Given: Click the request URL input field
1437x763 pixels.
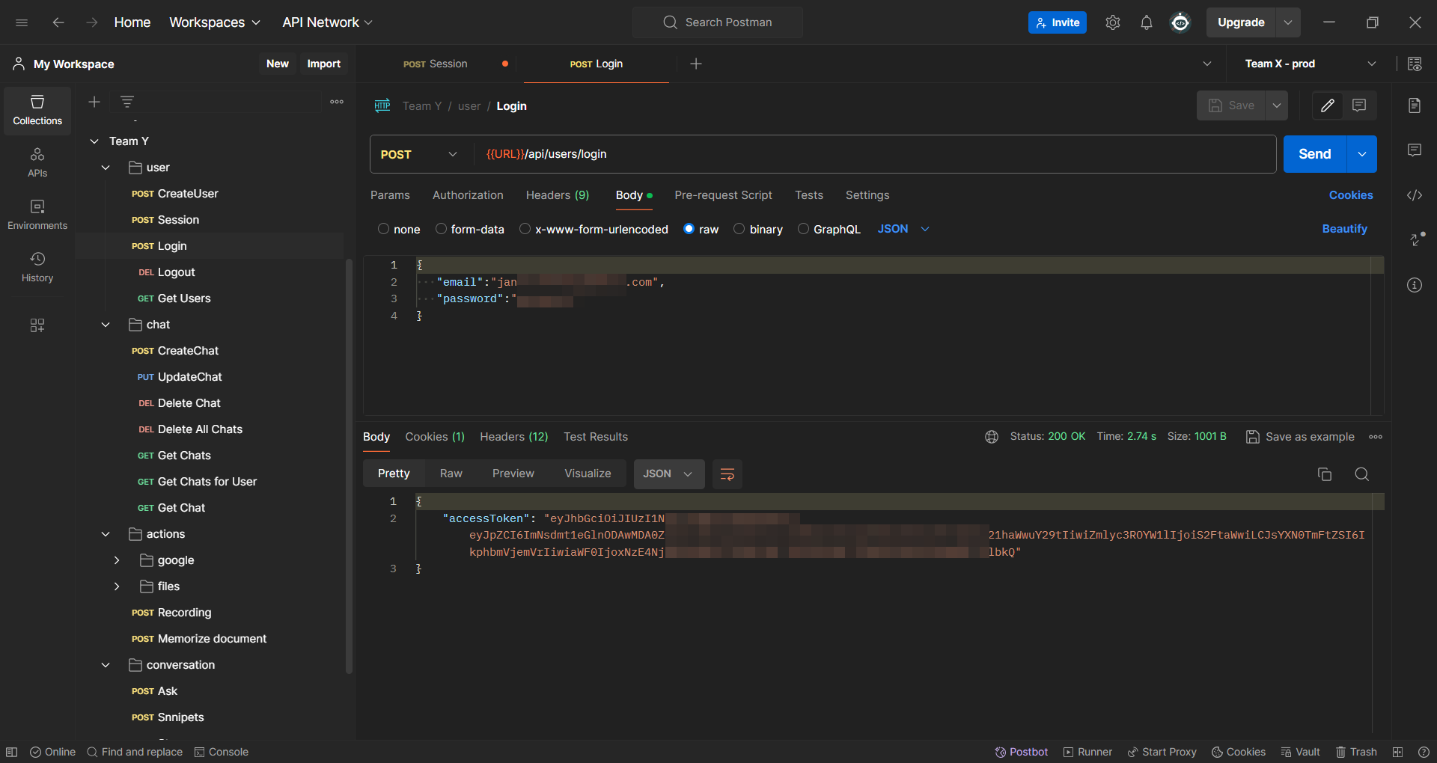Looking at the screenshot, I should [x=868, y=154].
